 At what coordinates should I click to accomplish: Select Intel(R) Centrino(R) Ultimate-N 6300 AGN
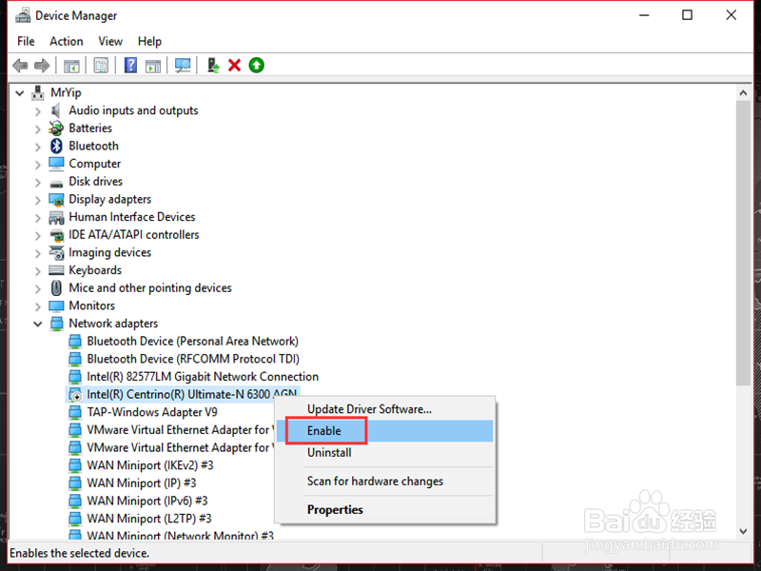coord(192,394)
